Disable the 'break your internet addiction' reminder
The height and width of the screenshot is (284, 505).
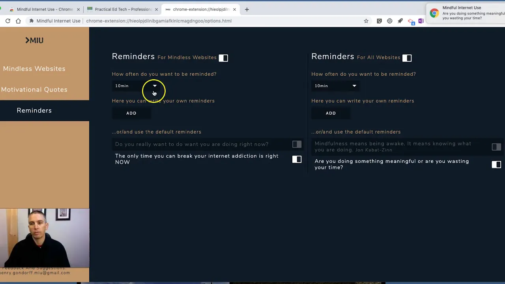click(x=297, y=159)
